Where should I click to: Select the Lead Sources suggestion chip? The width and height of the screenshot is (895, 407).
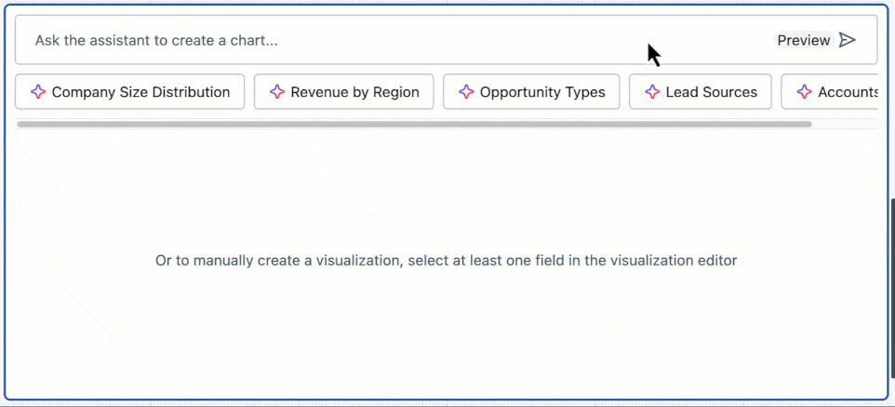point(711,92)
